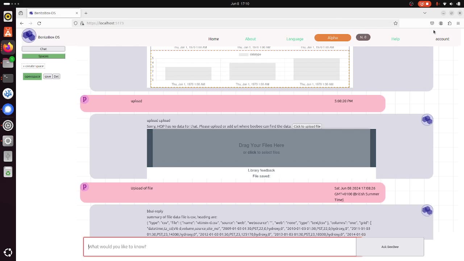Open Rhythmbox from the dock
464x261 pixels.
pyautogui.click(x=8, y=17)
